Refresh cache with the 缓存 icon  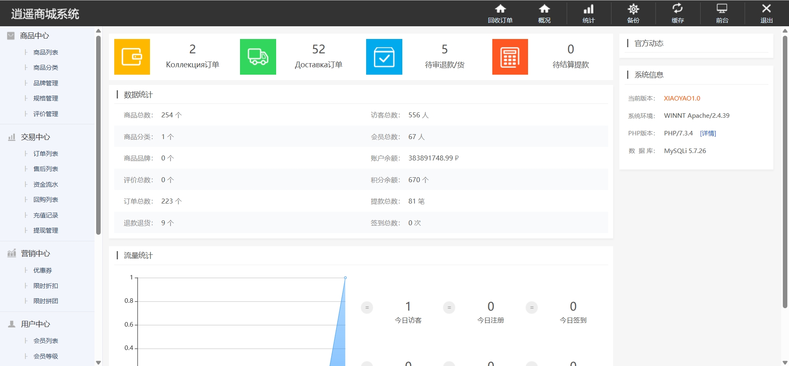[678, 9]
